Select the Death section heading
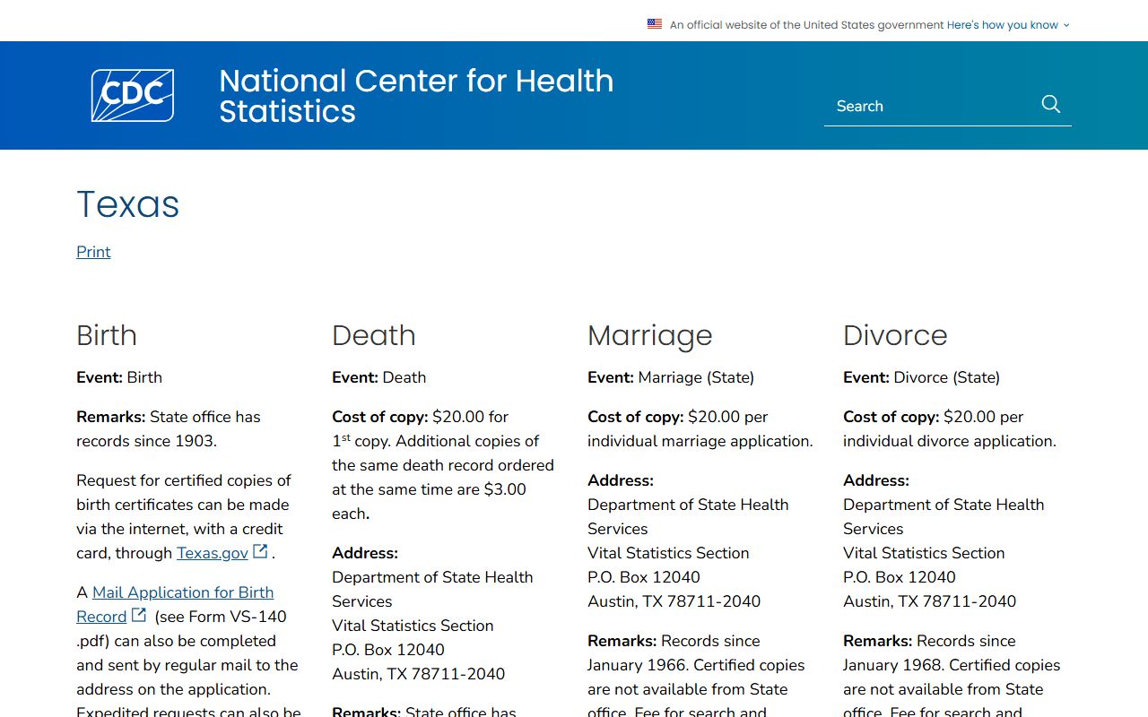This screenshot has height=717, width=1148. [374, 335]
